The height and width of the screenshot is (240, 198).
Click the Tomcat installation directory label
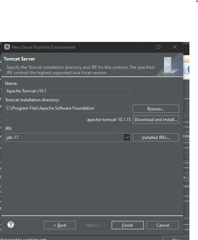(x=32, y=100)
